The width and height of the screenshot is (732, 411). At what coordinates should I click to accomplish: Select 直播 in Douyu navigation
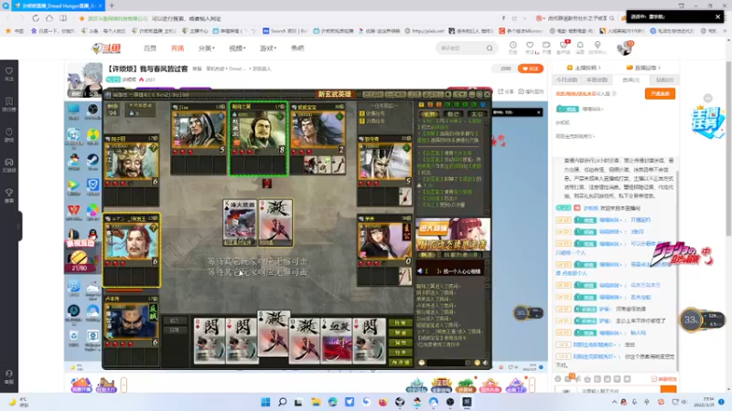178,48
